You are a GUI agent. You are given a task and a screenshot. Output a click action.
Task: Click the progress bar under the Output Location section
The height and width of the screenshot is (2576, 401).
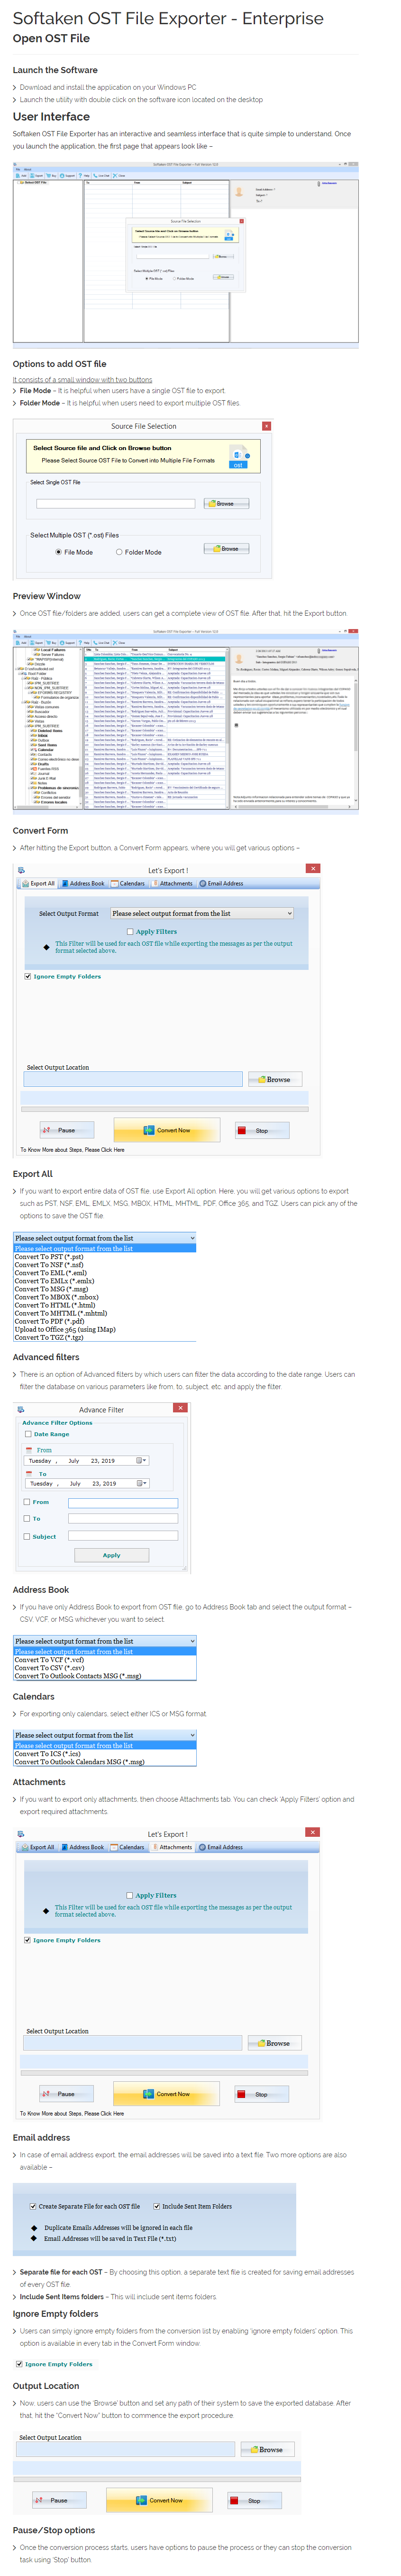(x=158, y=2478)
